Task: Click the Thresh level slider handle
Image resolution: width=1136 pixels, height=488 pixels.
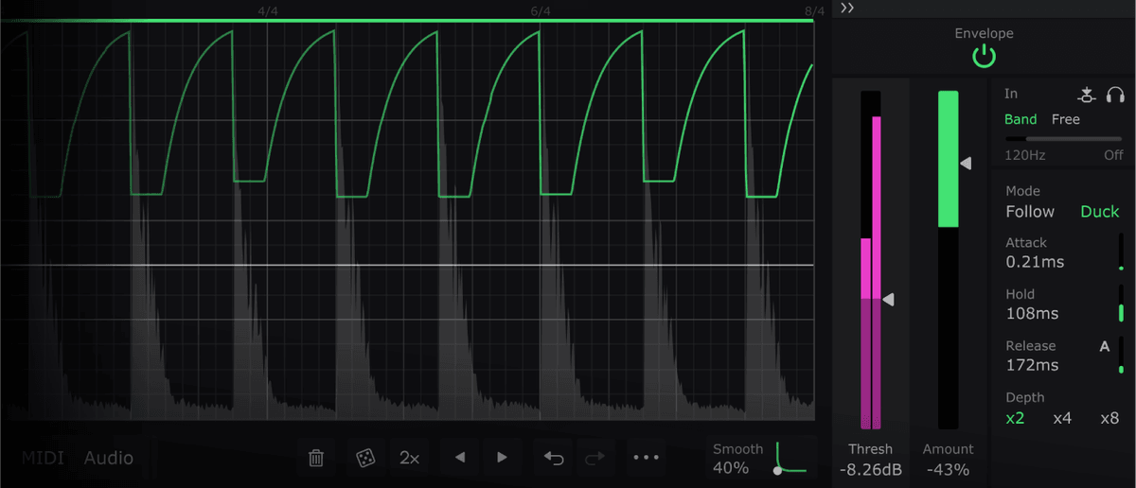Action: (888, 299)
